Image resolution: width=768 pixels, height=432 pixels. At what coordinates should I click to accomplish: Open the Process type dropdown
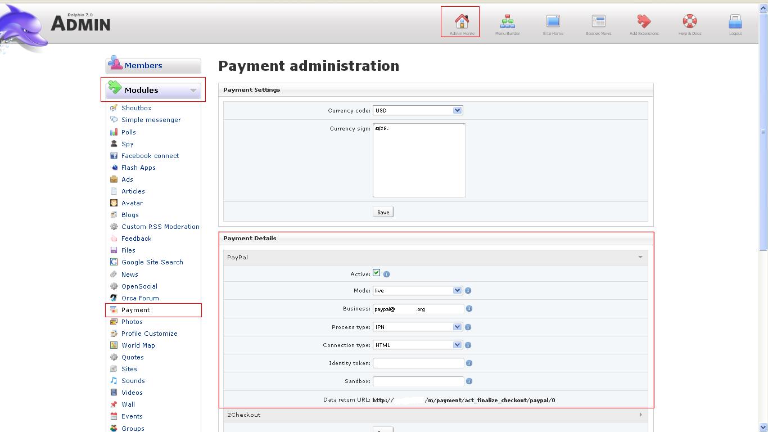417,327
